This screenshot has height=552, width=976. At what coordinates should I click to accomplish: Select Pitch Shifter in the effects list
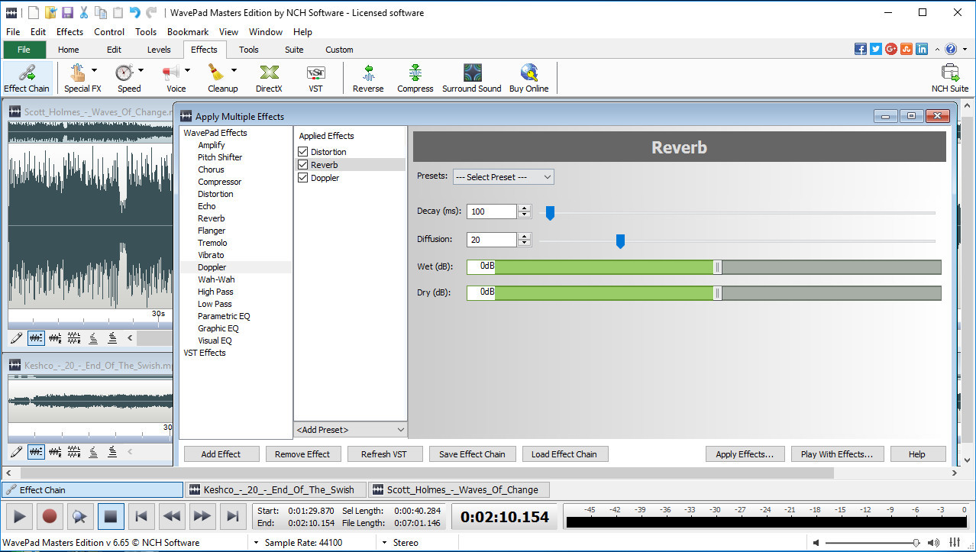(220, 157)
